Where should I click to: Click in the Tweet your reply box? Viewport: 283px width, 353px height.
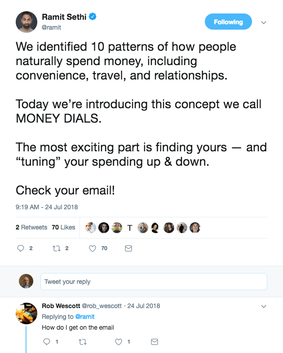(154, 282)
